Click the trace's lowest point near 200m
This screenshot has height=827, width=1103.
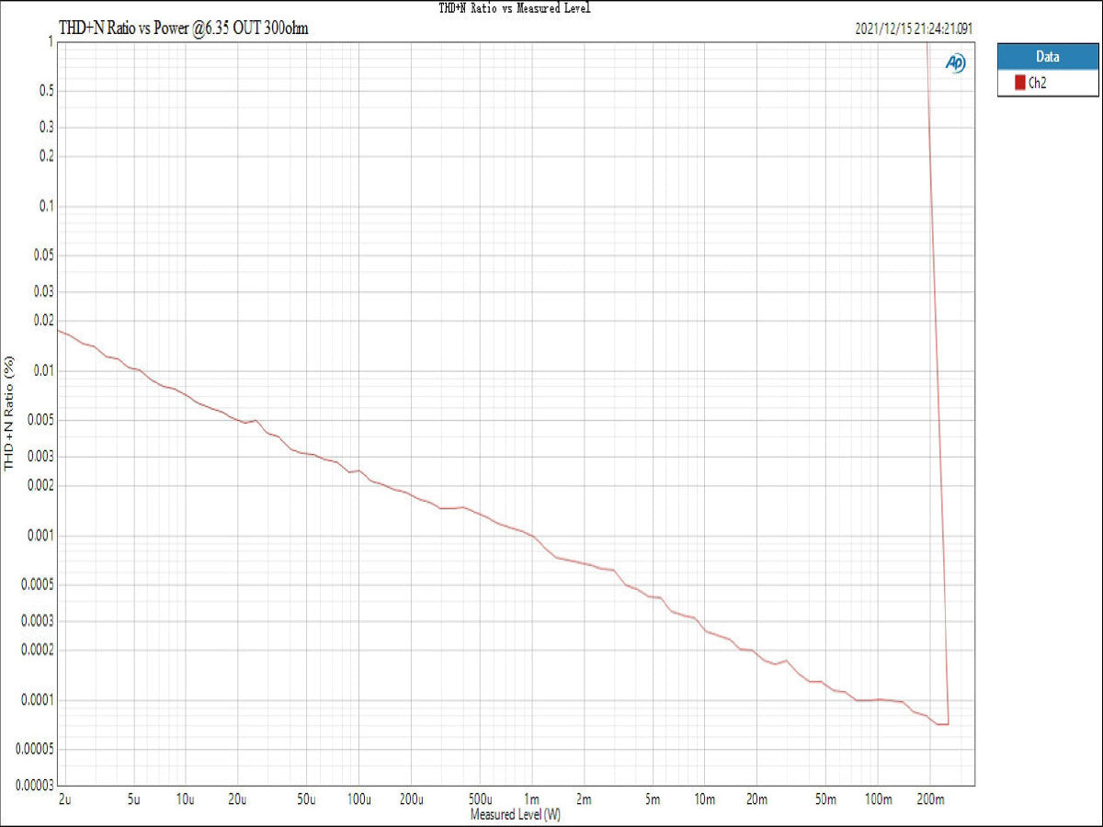point(942,724)
